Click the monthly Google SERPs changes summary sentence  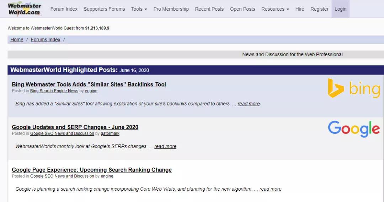coord(81,146)
